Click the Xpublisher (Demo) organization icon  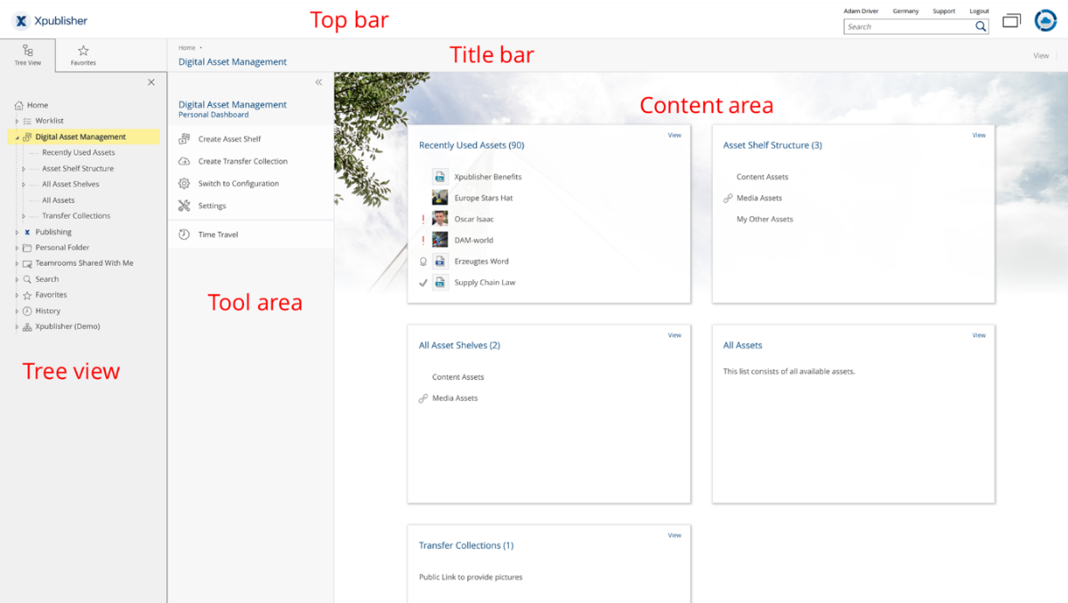coord(28,326)
